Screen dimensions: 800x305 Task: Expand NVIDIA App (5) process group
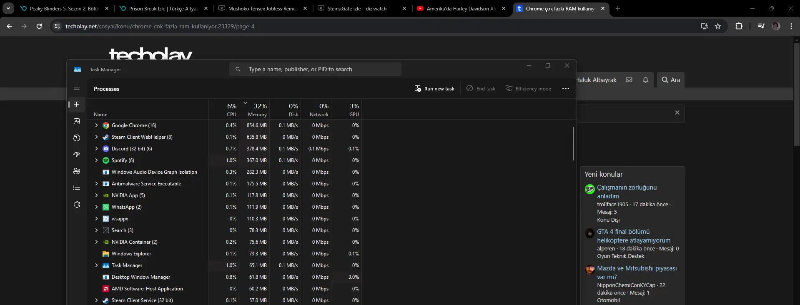(x=96, y=195)
